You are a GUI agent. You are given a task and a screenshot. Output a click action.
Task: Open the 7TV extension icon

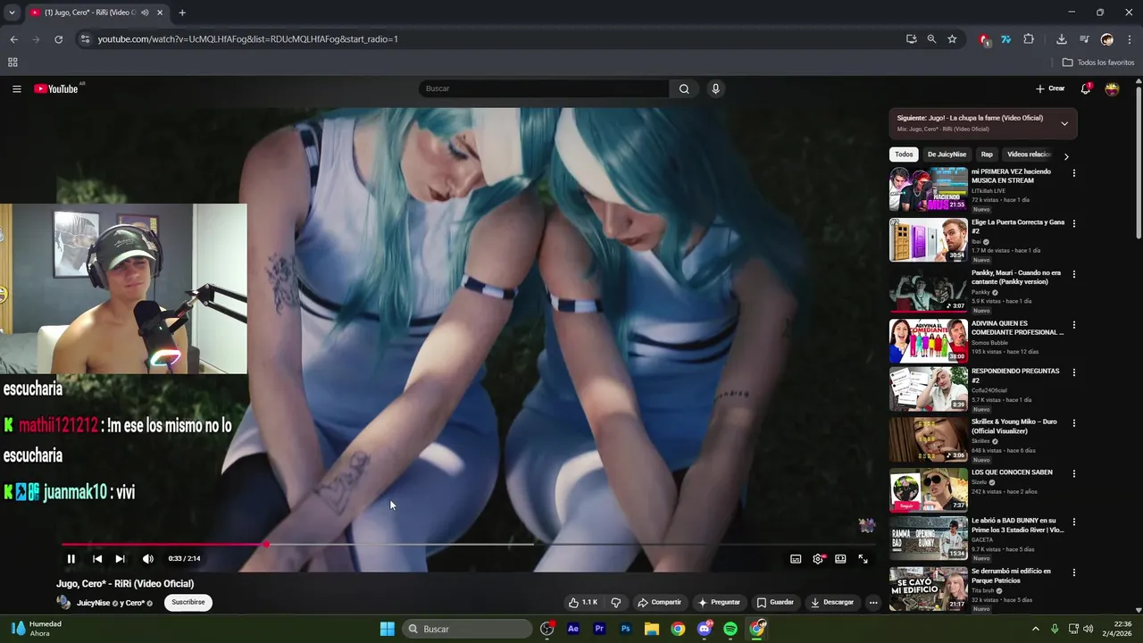tap(1005, 39)
